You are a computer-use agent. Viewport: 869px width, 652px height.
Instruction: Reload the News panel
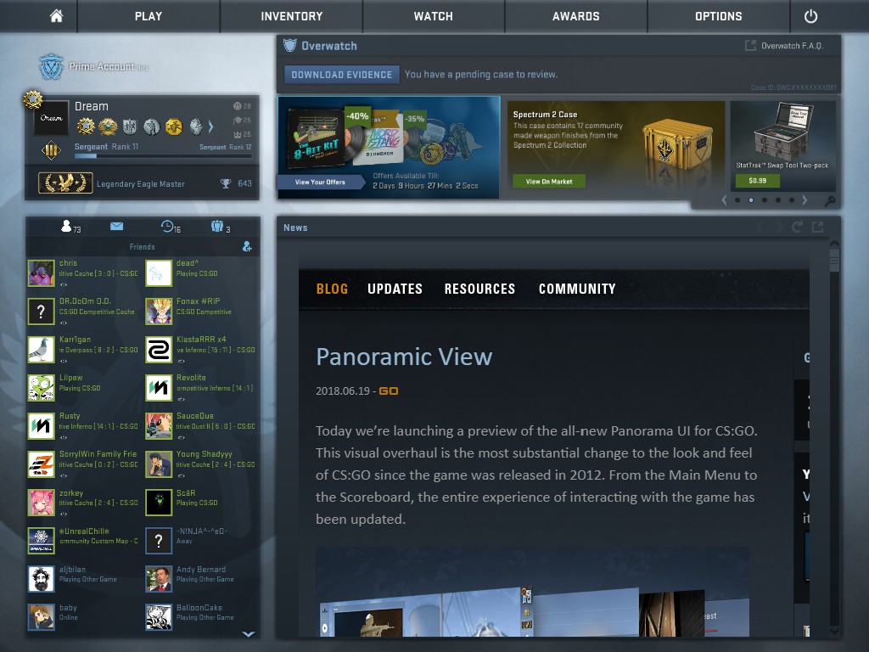798,227
